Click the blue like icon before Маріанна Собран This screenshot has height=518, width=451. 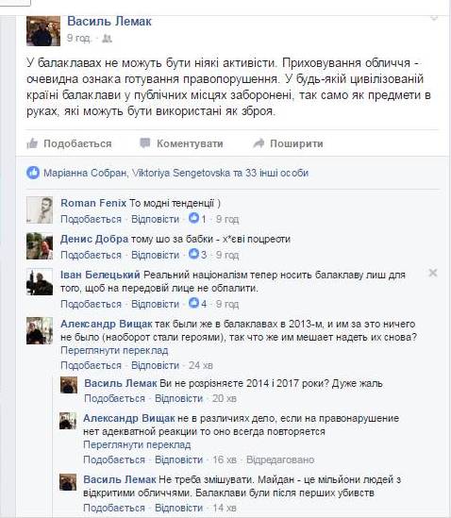coord(33,173)
